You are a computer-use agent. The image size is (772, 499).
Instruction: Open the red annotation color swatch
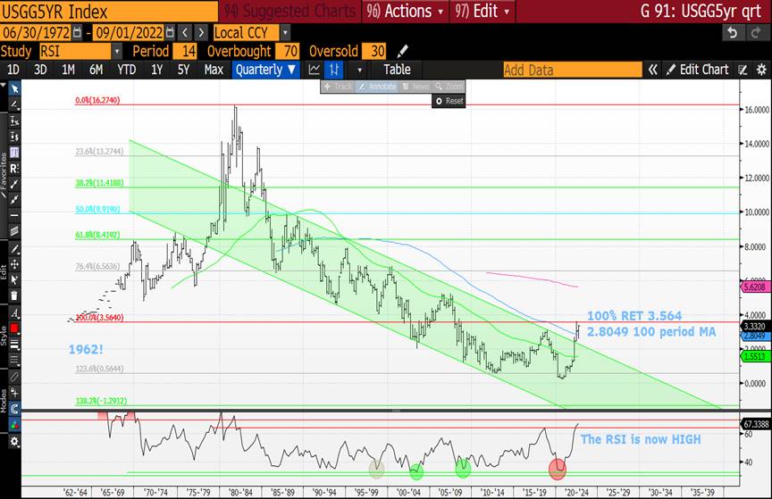coord(15,329)
